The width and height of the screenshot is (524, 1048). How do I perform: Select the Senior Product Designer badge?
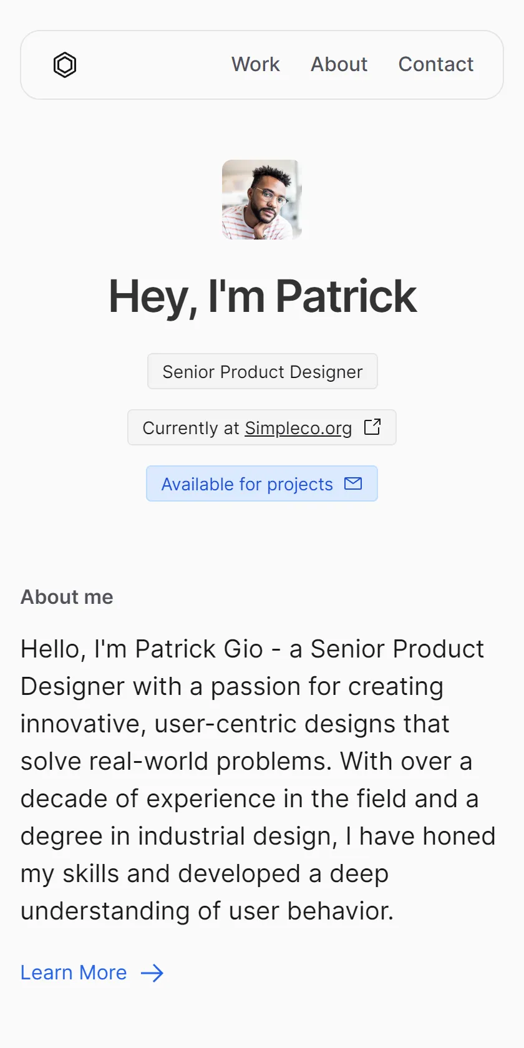tap(262, 371)
